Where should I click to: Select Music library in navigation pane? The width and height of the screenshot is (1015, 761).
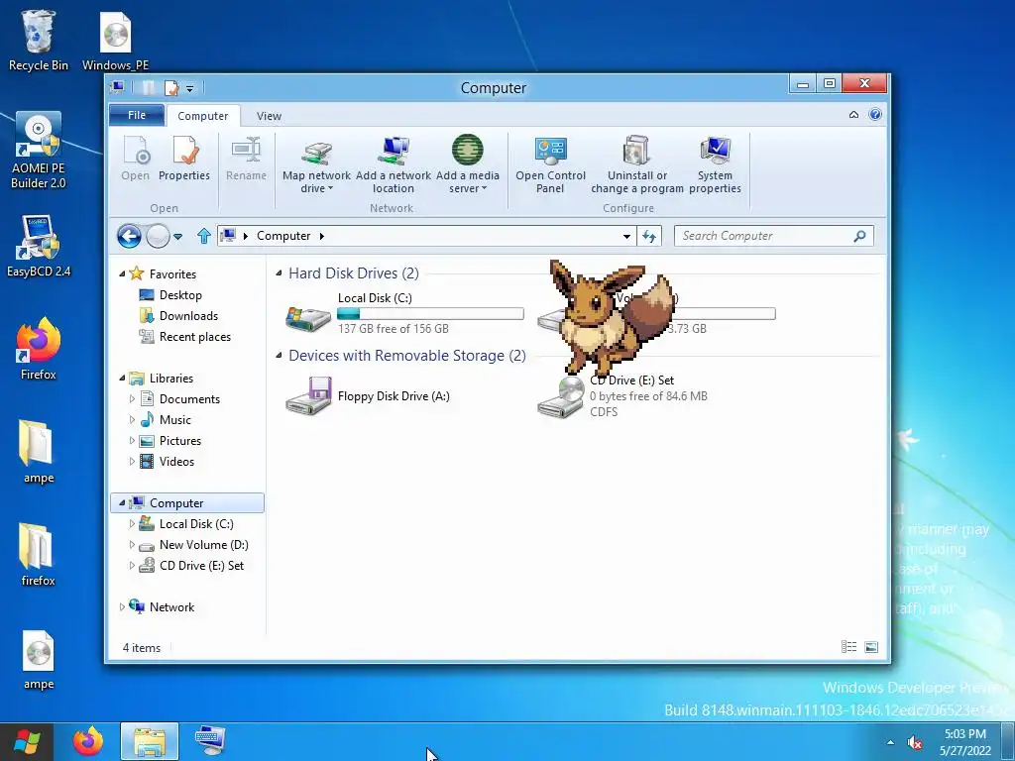click(174, 420)
